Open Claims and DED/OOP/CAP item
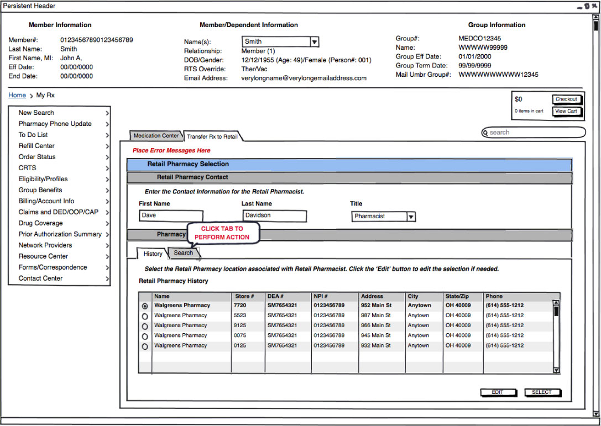Image resolution: width=601 pixels, height=426 pixels. pos(59,212)
